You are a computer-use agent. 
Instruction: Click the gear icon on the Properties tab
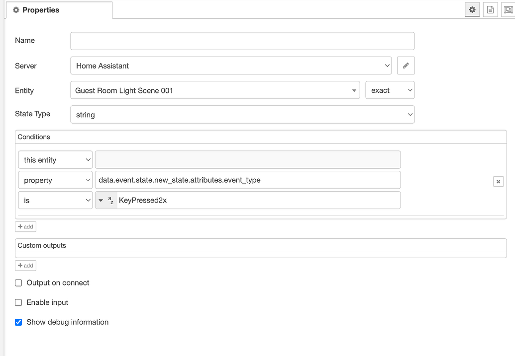coord(17,9)
